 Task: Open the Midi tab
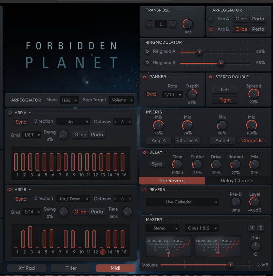[x=115, y=268]
